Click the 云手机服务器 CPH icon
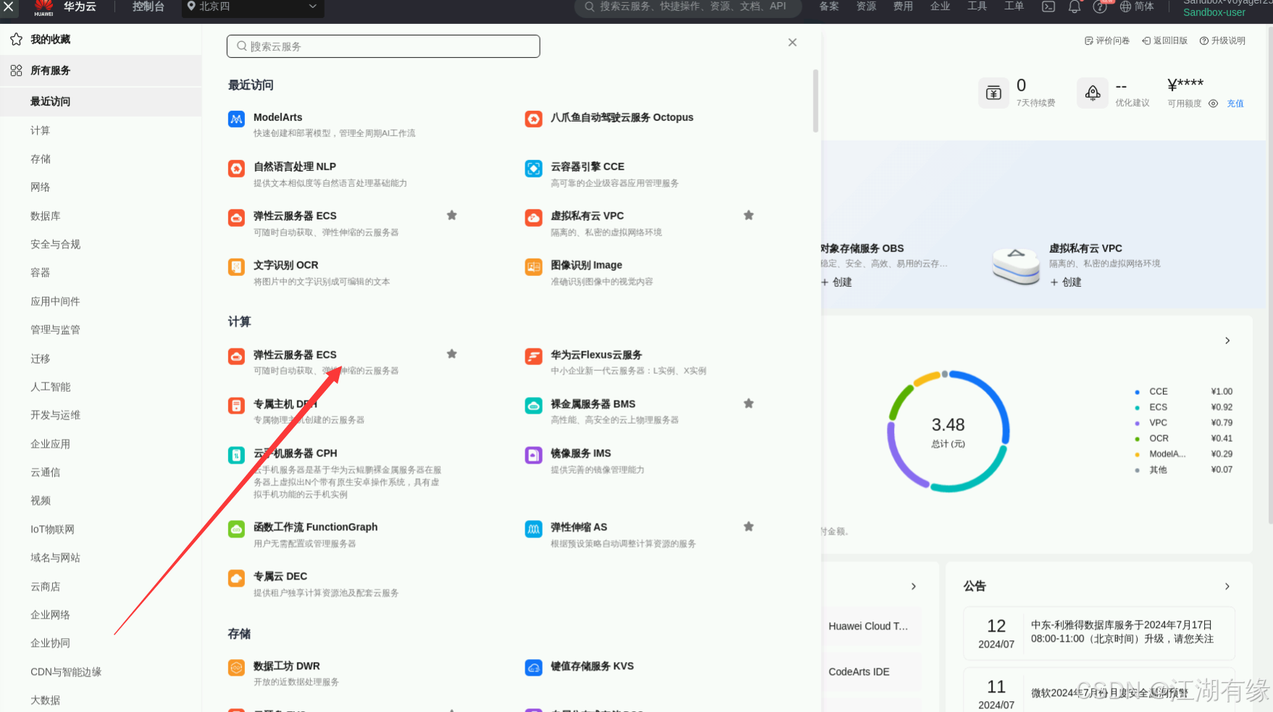 coord(236,455)
